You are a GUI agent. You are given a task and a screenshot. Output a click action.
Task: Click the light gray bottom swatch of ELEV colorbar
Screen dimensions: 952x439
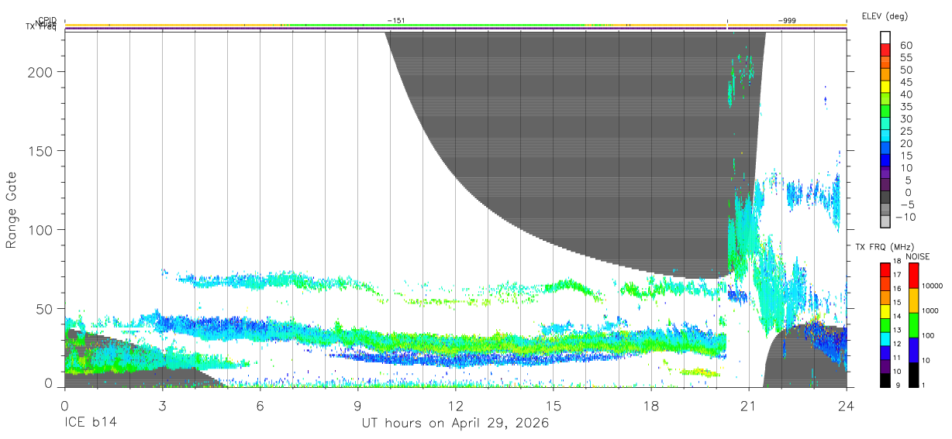(886, 221)
